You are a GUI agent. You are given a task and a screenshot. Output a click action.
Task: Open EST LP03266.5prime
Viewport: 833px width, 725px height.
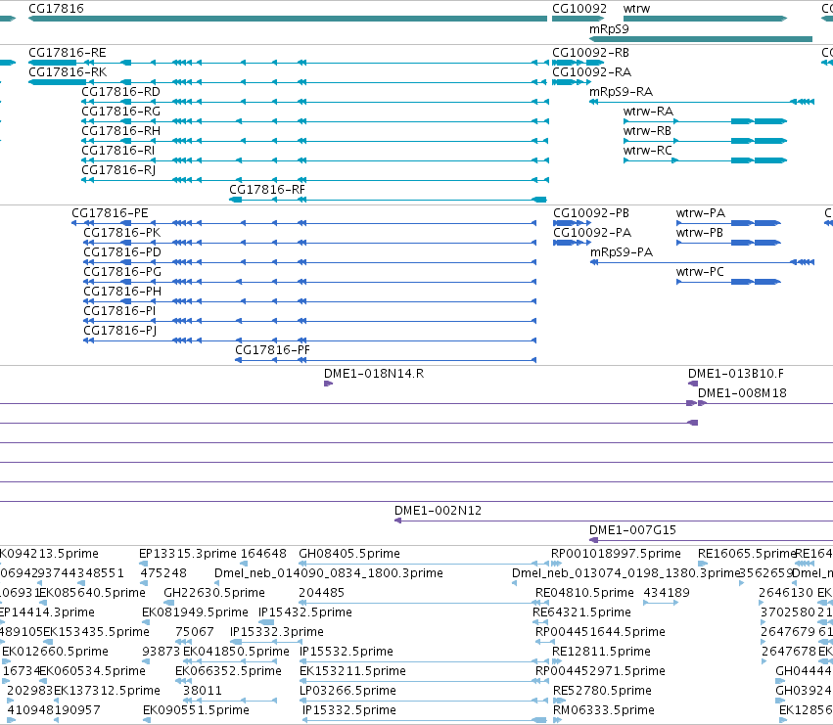coord(347,692)
